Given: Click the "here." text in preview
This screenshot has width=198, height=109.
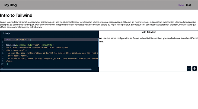Looking at the screenshot, I should tap(101, 42).
